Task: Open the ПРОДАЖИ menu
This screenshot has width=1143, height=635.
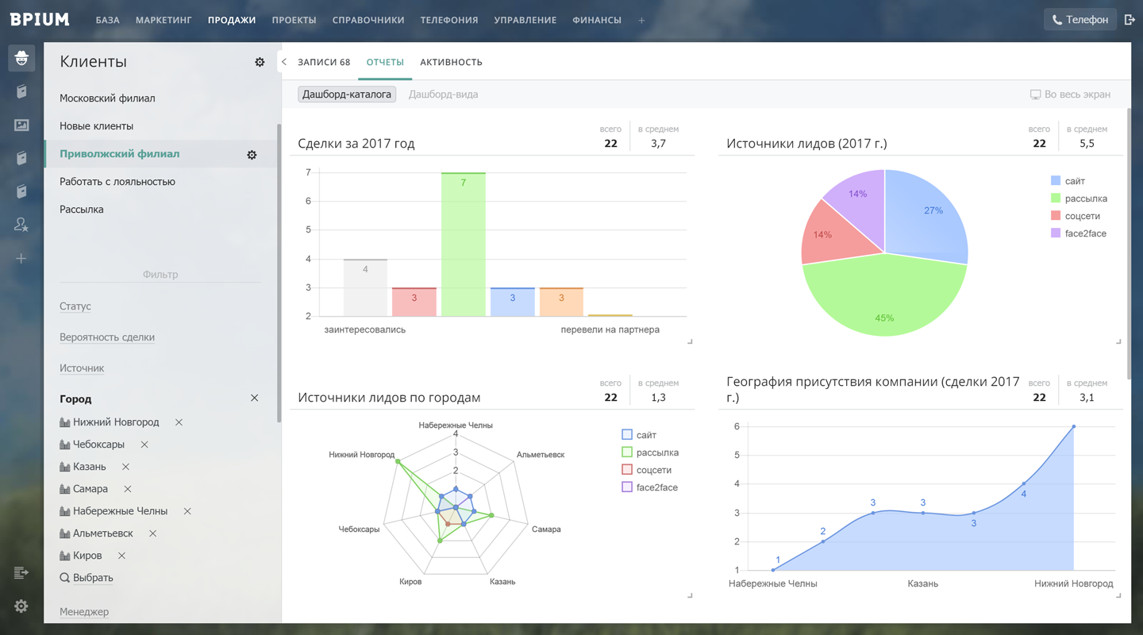Action: [232, 20]
